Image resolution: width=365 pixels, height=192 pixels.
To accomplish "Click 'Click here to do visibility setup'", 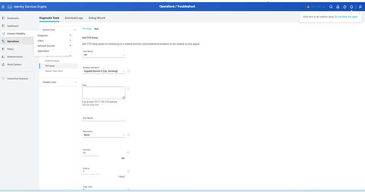I will pos(318,17).
